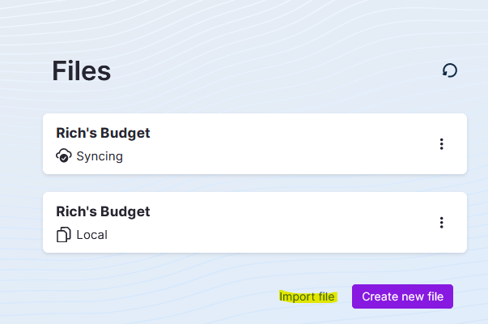Select the Rich's Budget title in the Syncing card
The width and height of the screenshot is (488, 324).
click(x=103, y=133)
